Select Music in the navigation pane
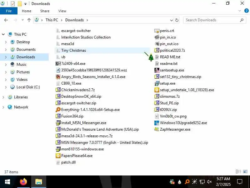This screenshot has width=250, height=188. click(x=22, y=65)
